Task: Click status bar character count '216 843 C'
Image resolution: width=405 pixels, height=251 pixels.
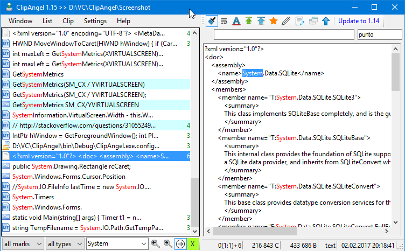Action: click(266, 245)
